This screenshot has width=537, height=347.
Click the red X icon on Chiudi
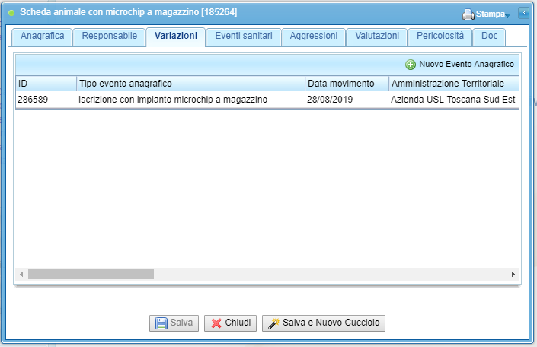coord(216,323)
